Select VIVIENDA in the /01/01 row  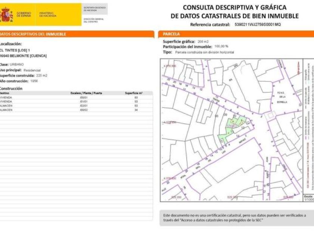(x=6, y=102)
